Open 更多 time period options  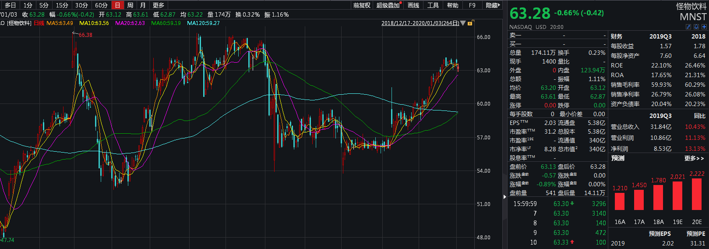(159, 5)
